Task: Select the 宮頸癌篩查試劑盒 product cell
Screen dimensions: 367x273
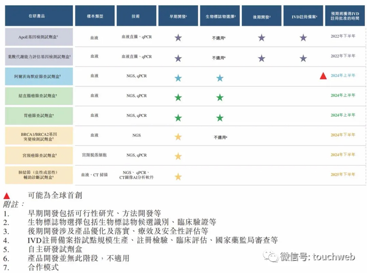Action: (39, 156)
